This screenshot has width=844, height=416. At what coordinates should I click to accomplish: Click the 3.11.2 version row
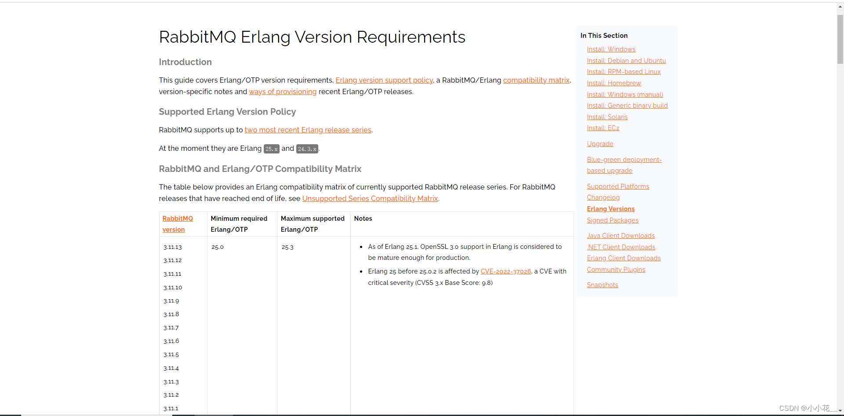tap(171, 395)
